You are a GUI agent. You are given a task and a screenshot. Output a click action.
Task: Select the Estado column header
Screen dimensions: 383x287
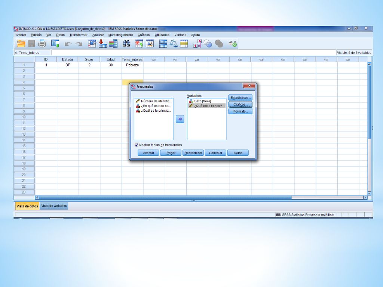[x=67, y=59]
